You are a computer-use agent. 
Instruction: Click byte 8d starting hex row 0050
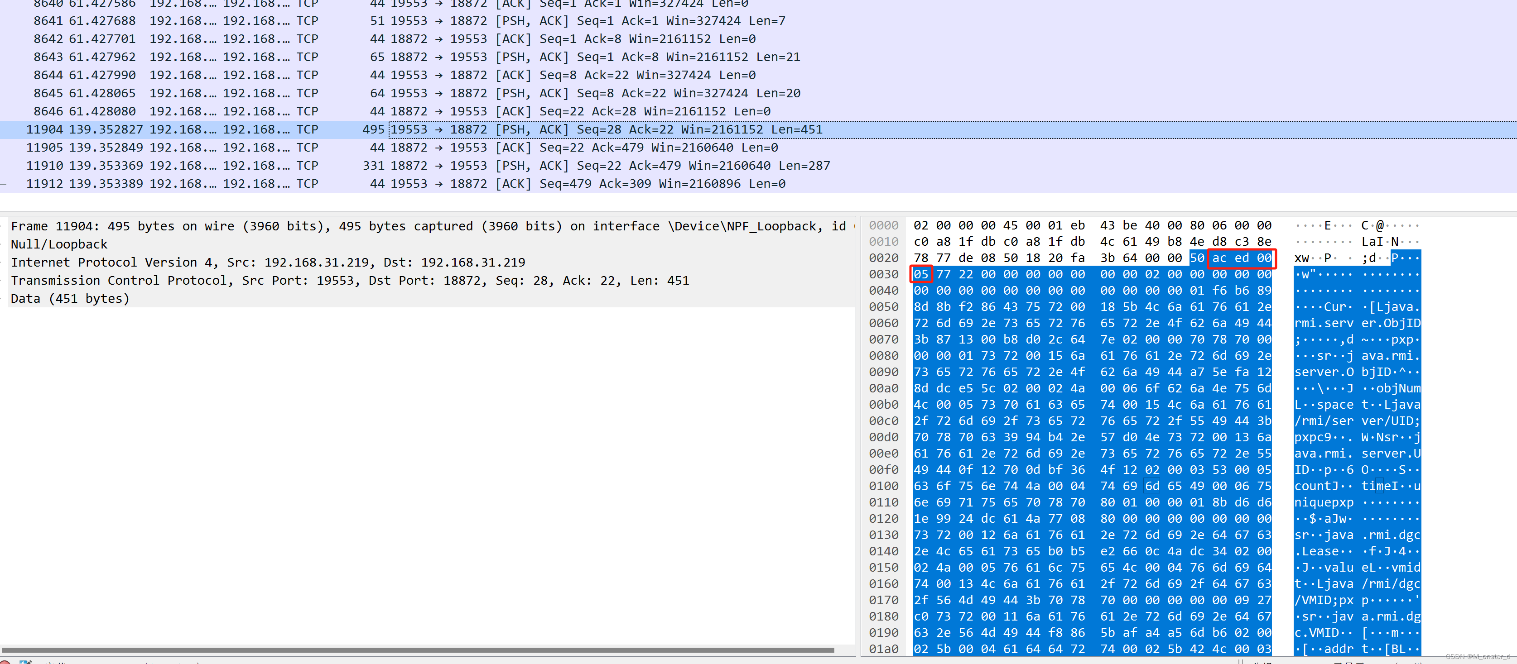click(921, 307)
